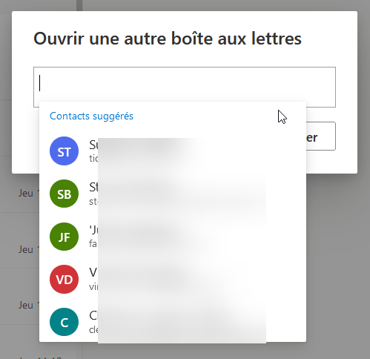
Task: Select the teal C contact avatar
Action: tap(64, 322)
